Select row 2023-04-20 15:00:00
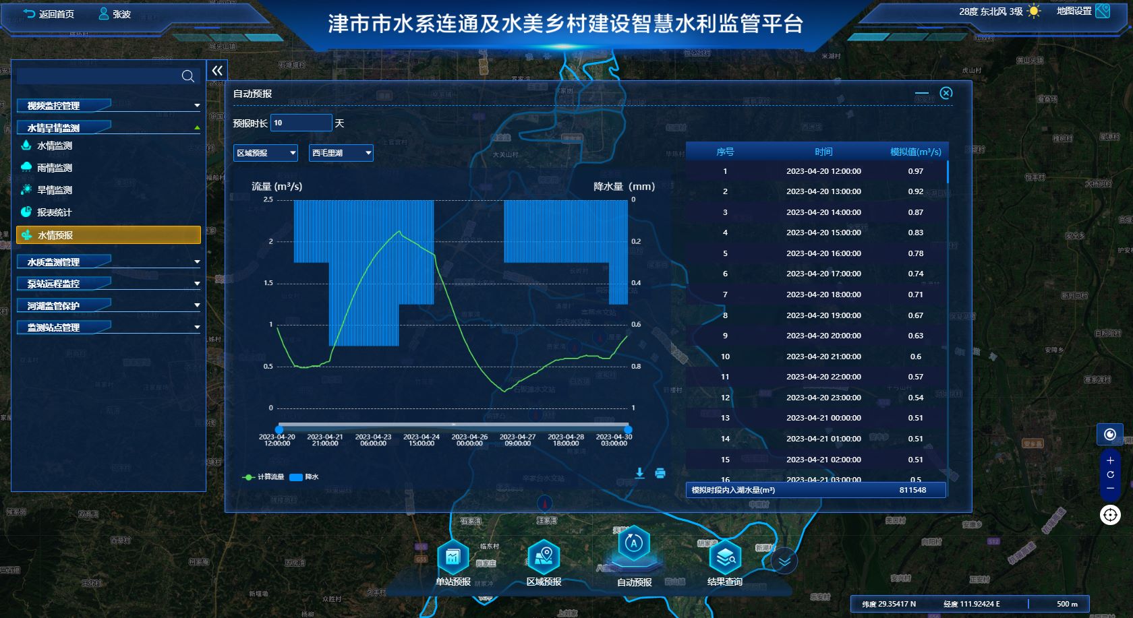This screenshot has width=1133, height=618. point(816,233)
